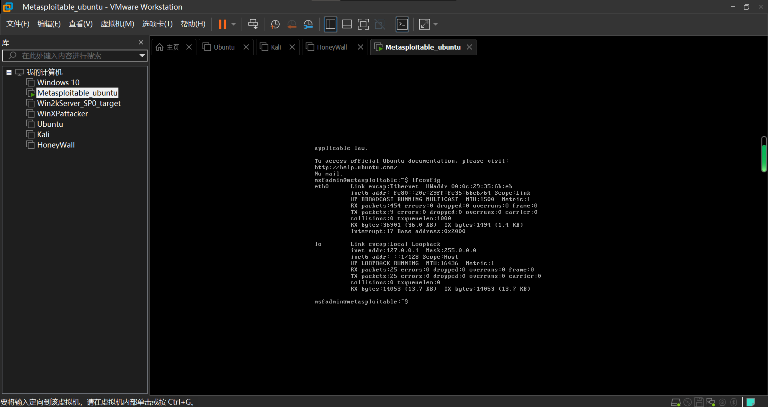Toggle the thumbnail bar view
This screenshot has width=768, height=407.
pyautogui.click(x=347, y=24)
